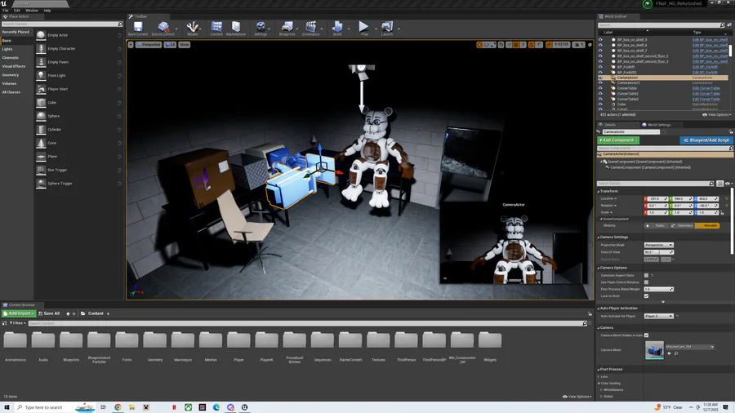
Task: Select the Cone shape in Place Actors
Action: coord(78,143)
